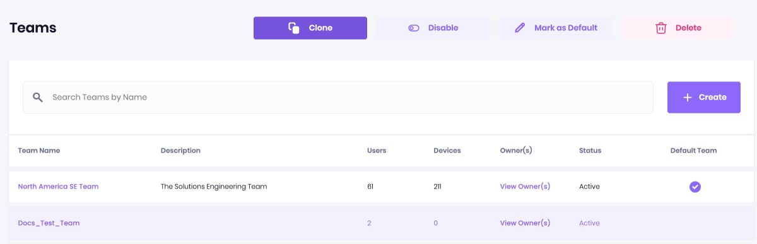Image resolution: width=757 pixels, height=244 pixels.
Task: Click the Status column header
Action: [590, 151]
